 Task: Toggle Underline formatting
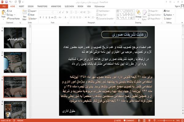46,17
